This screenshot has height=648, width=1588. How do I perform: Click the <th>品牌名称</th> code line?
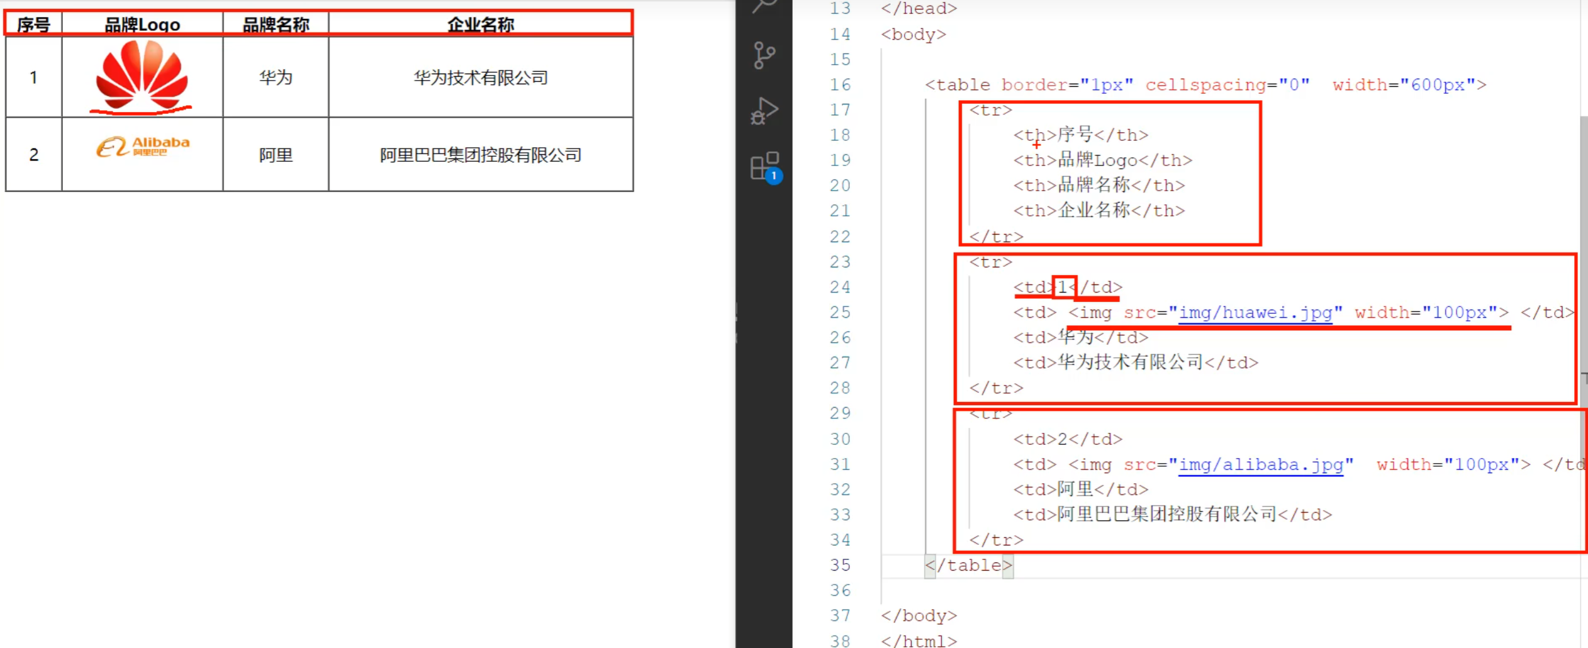[x=1099, y=186]
